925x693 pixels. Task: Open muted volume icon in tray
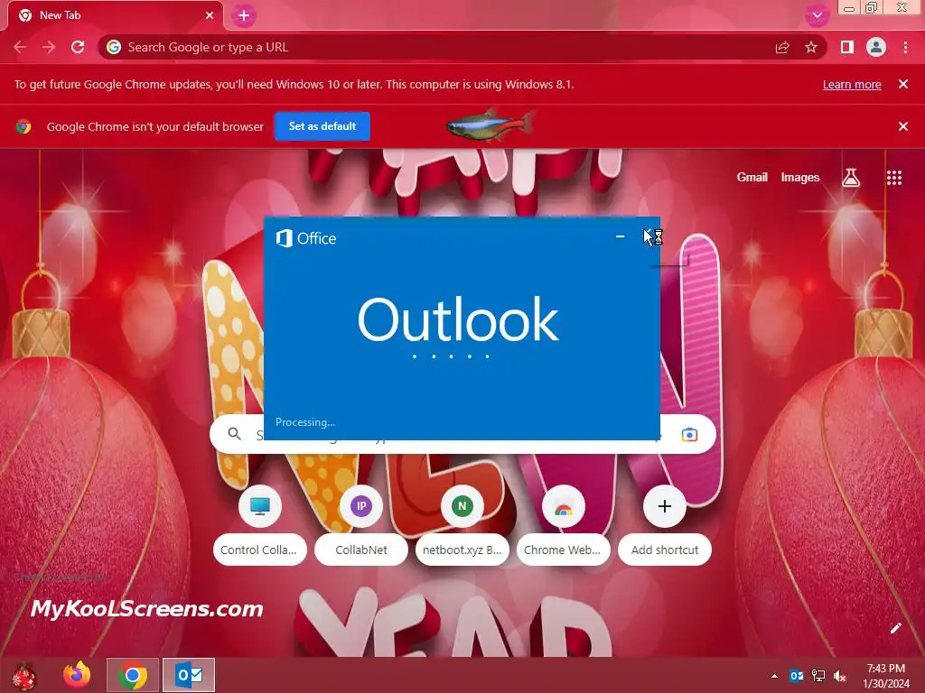coord(839,676)
